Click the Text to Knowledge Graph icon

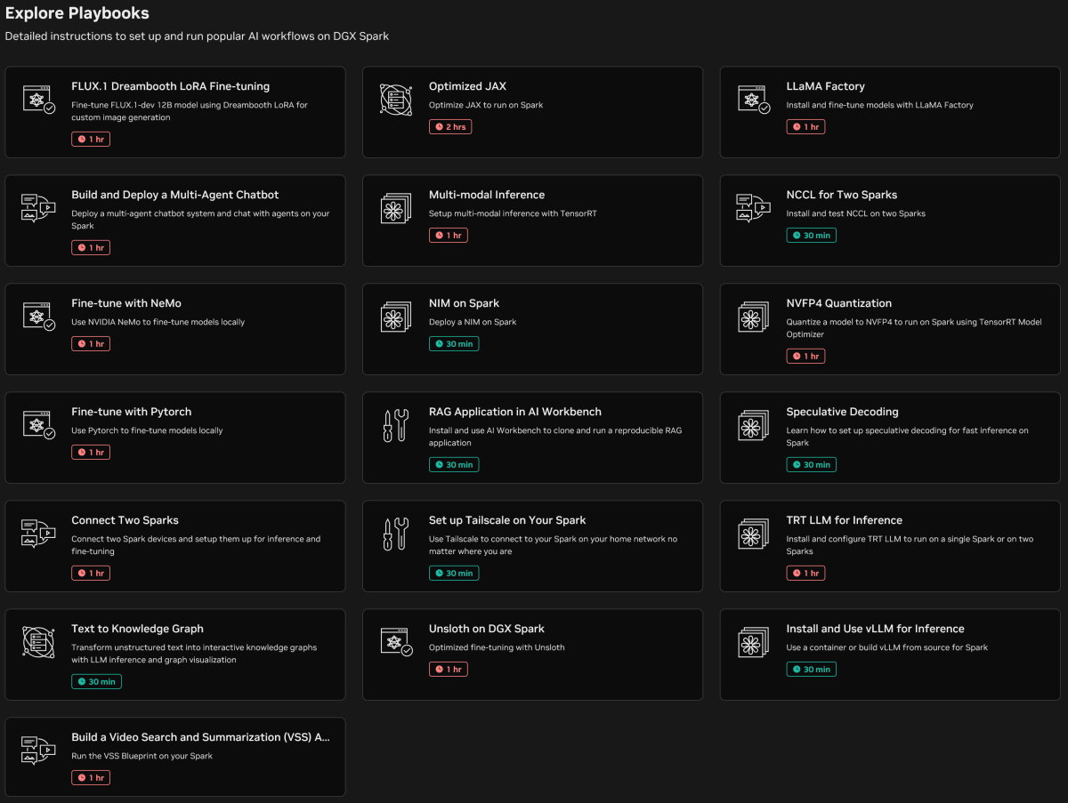[x=38, y=641]
